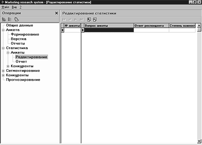This screenshot has width=202, height=145.
Task: Click the empty Степень важности cell
Action: pyautogui.click(x=182, y=30)
